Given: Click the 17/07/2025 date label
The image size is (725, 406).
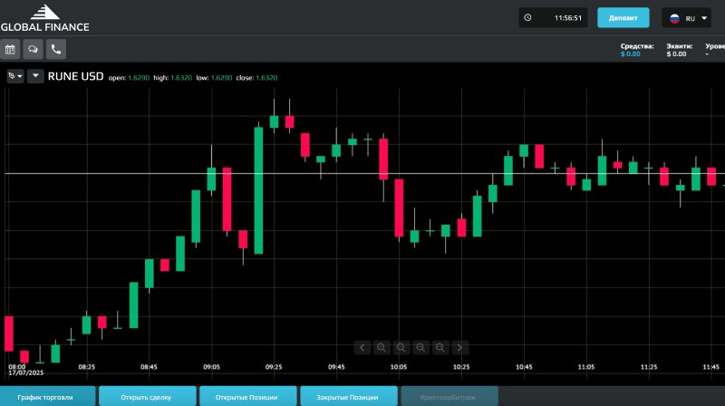Looking at the screenshot, I should pyautogui.click(x=26, y=372).
